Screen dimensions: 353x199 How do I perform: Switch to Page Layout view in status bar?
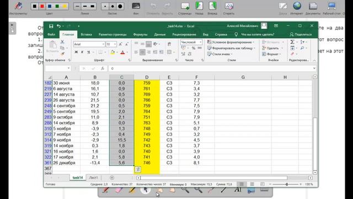[252, 184]
